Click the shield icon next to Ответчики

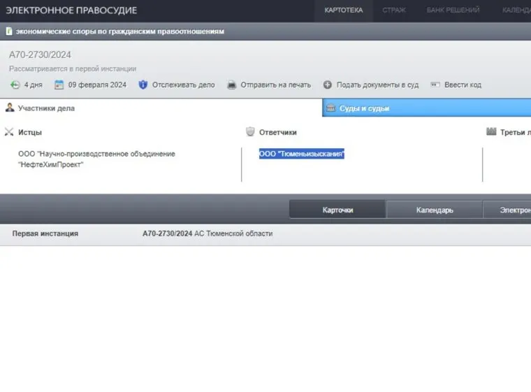pos(250,132)
